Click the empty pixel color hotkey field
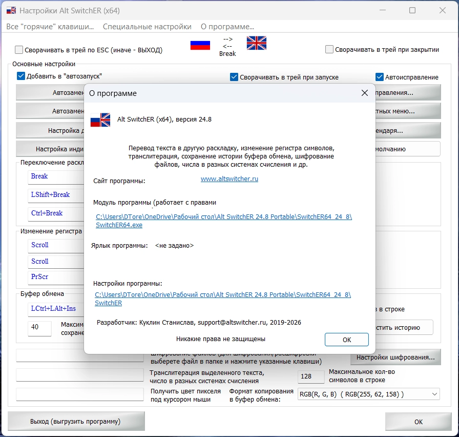459x437 pixels. click(79, 394)
